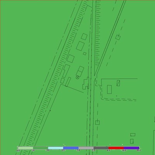Click the 20.0 legend value label

coord(139,150)
